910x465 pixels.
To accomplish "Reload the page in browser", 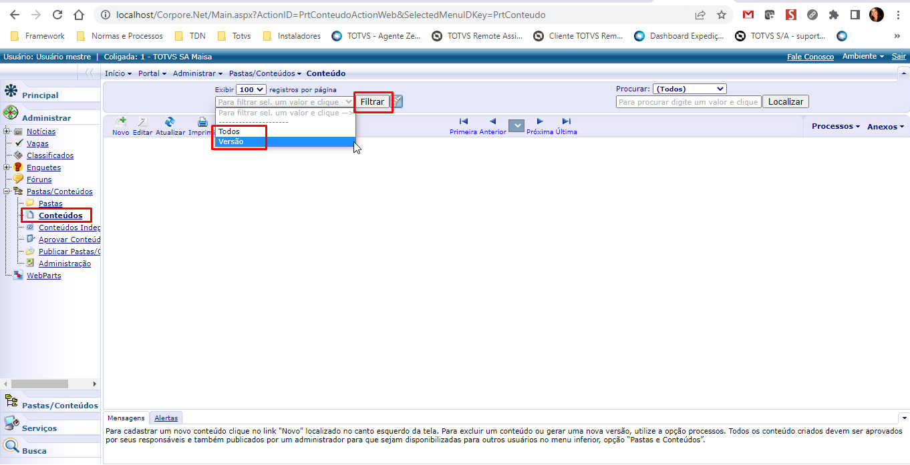I will tap(57, 15).
